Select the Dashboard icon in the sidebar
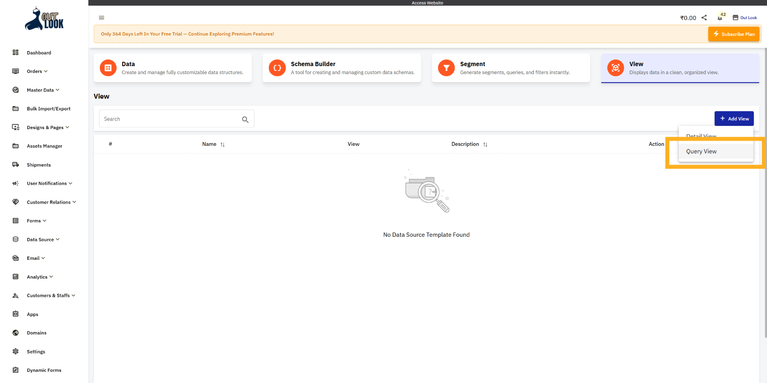This screenshot has width=767, height=383. tap(15, 52)
